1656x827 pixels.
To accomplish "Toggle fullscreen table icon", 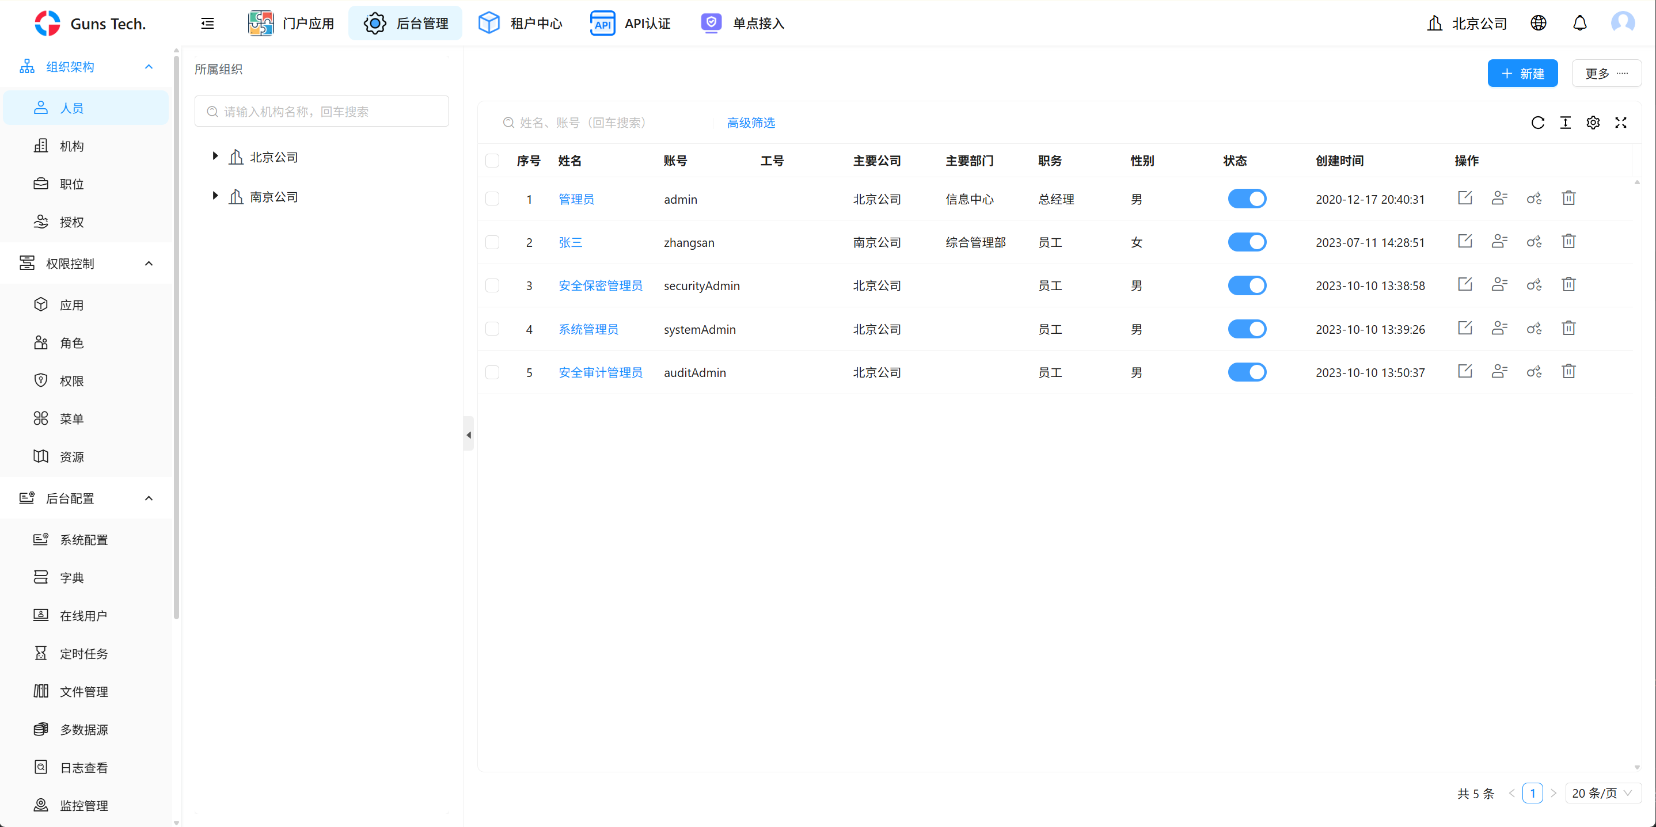I will tap(1621, 123).
